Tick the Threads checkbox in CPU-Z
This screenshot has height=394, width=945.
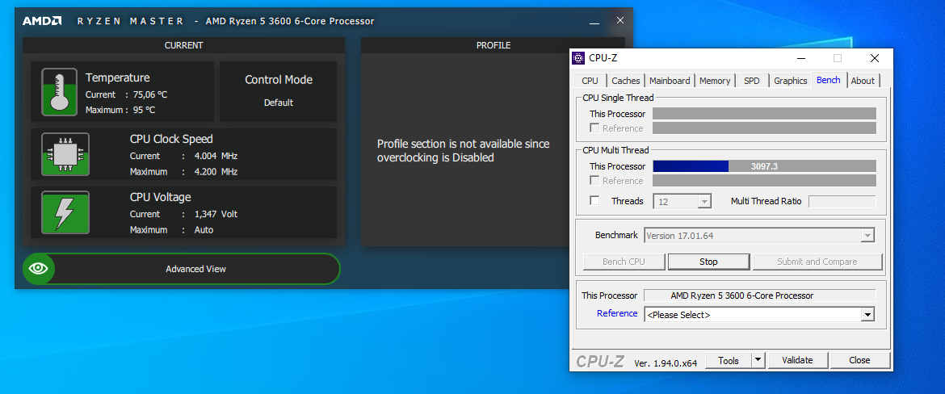tap(594, 200)
